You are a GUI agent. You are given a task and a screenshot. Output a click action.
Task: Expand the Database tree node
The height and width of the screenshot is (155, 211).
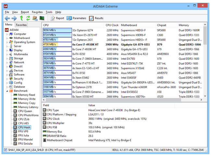7,87
